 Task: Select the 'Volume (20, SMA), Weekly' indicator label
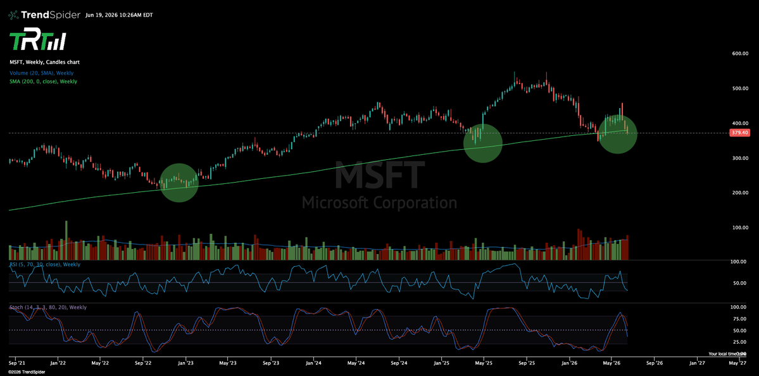click(x=42, y=73)
